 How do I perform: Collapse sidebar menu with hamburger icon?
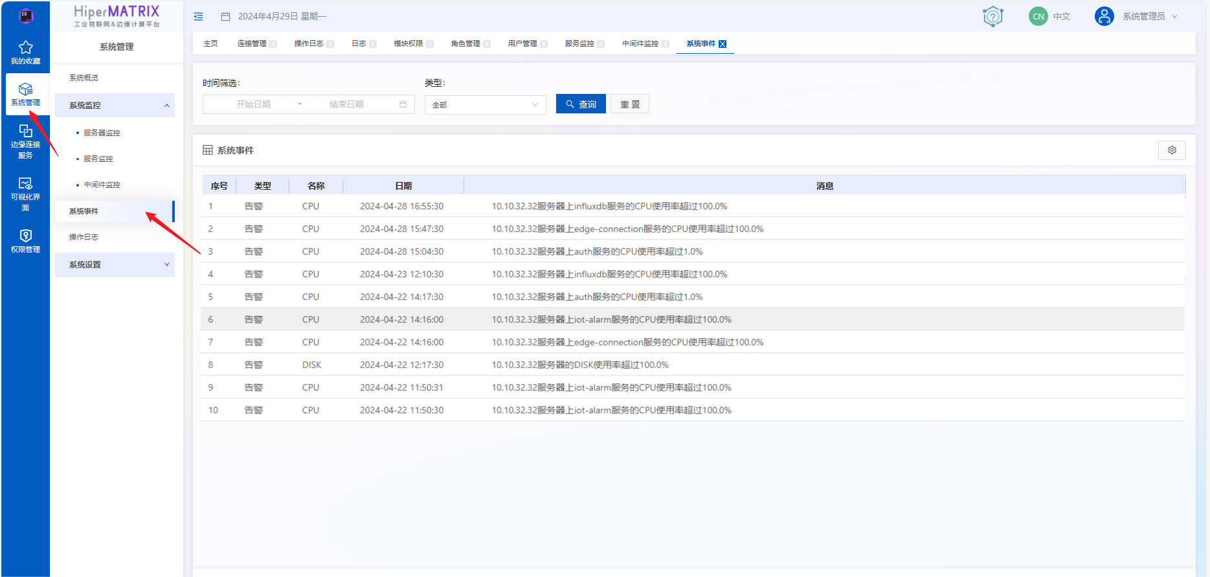tap(199, 16)
